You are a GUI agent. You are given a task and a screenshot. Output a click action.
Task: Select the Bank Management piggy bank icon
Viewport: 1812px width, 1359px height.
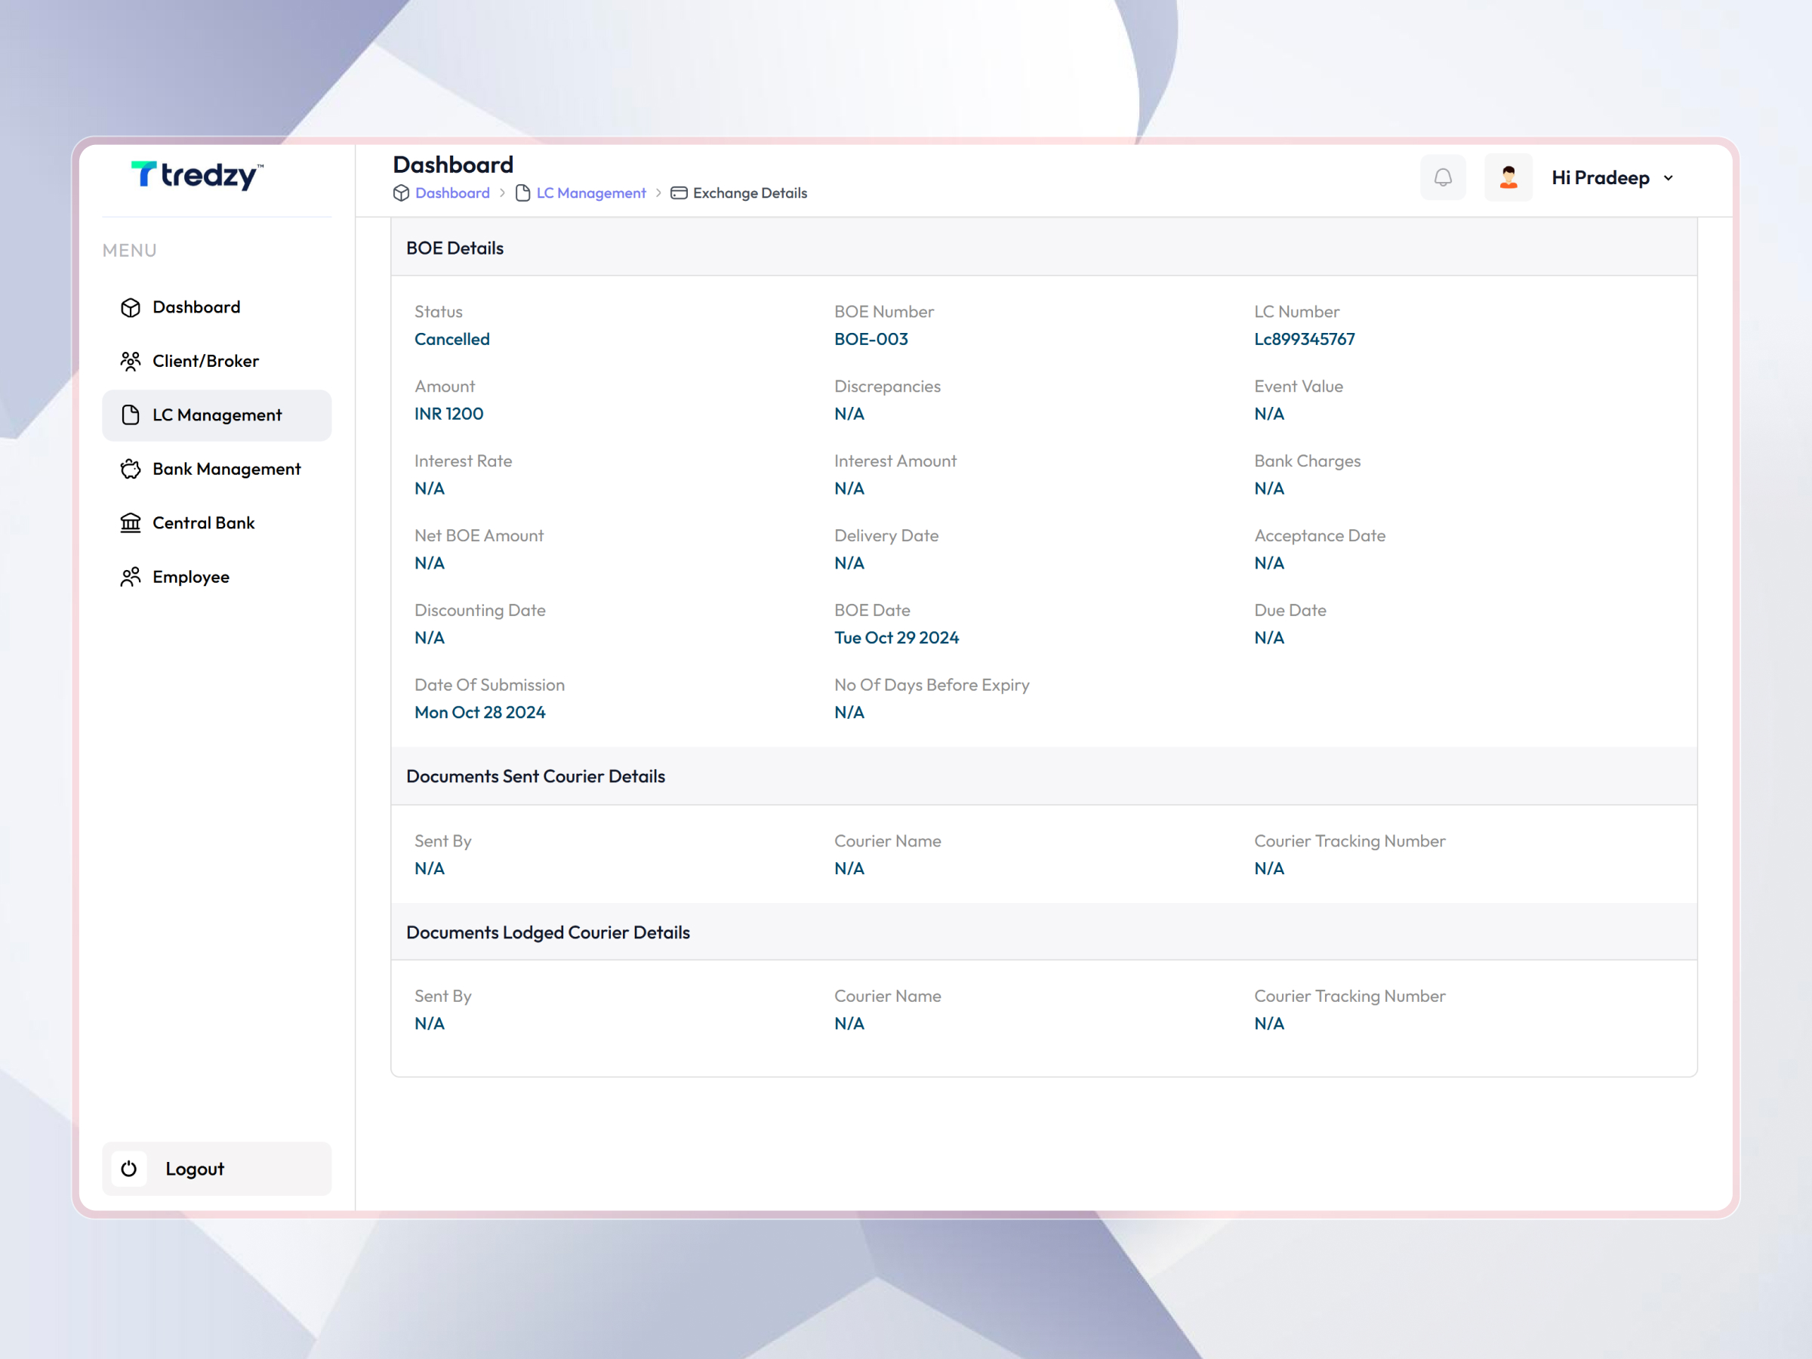tap(131, 469)
